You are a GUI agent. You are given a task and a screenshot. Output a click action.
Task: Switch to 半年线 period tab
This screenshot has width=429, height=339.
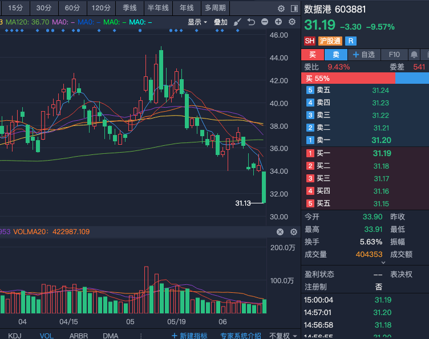tap(158, 8)
